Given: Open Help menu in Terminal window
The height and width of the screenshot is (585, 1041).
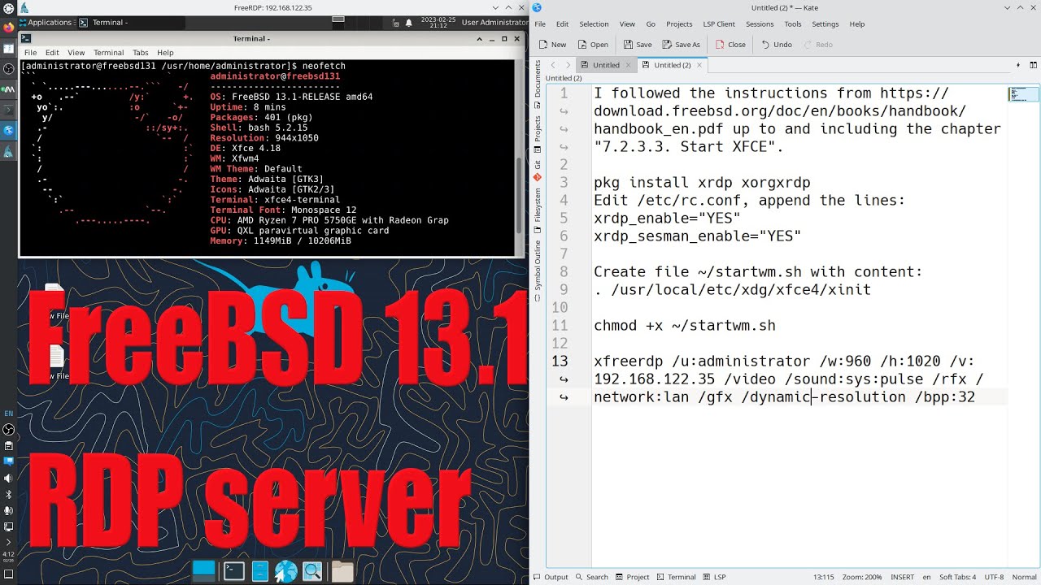Looking at the screenshot, I should tap(165, 52).
